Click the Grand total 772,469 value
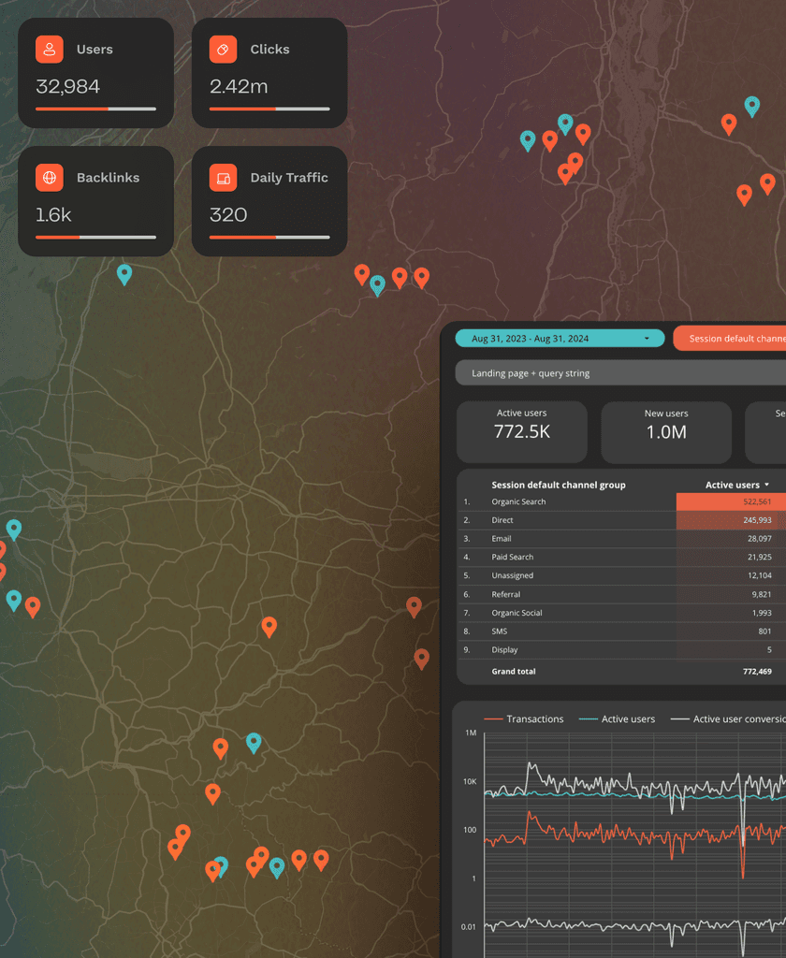Viewport: 786px width, 958px height. point(757,671)
